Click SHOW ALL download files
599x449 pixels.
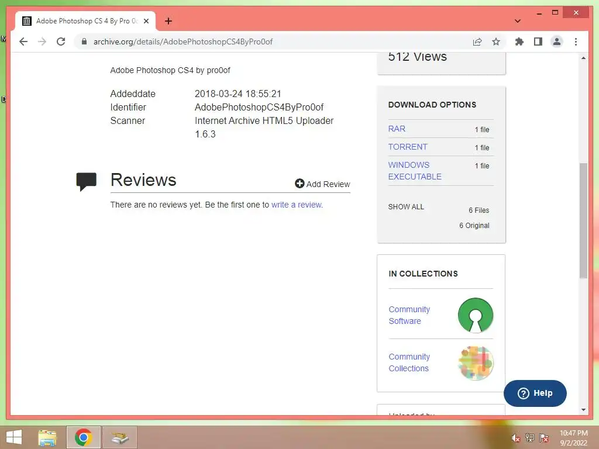click(406, 206)
